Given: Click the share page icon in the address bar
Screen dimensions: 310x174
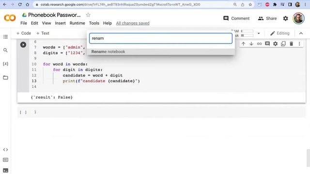Looking at the screenshot, I should pos(243,4).
